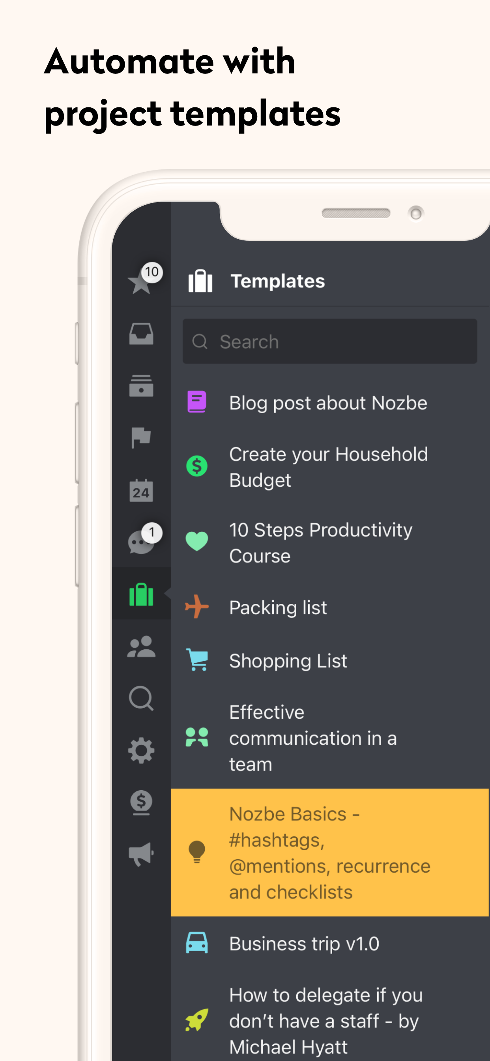Viewport: 490px width, 1061px height.
Task: Open the Packing list template
Action: coord(330,607)
